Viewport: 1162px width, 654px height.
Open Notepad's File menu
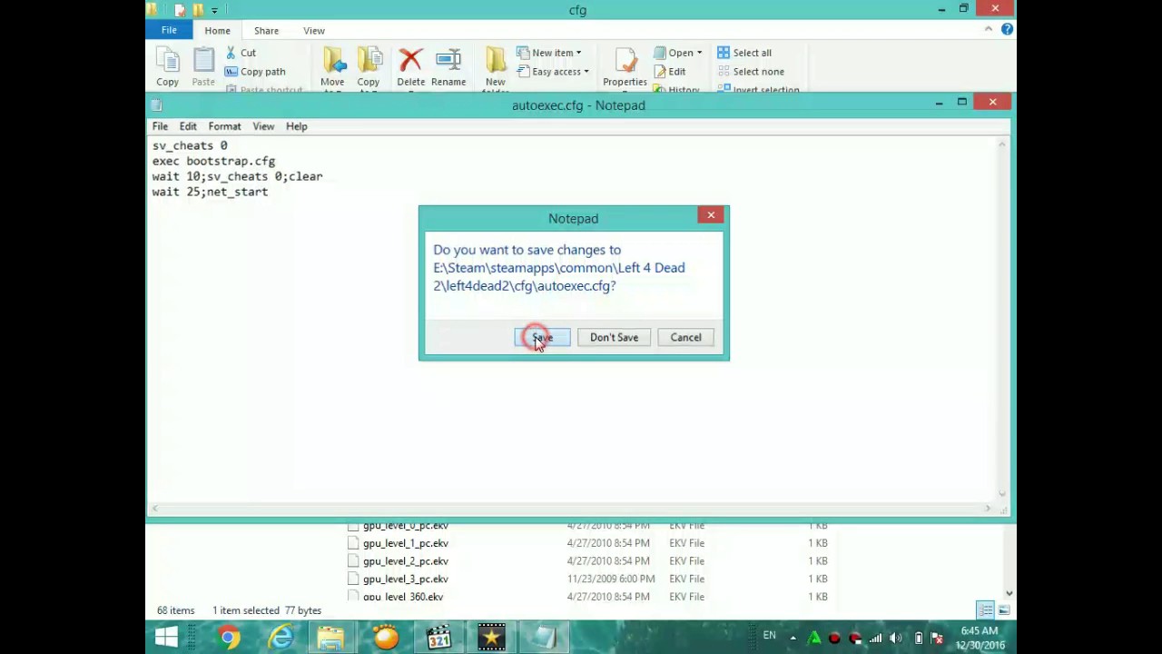point(160,126)
